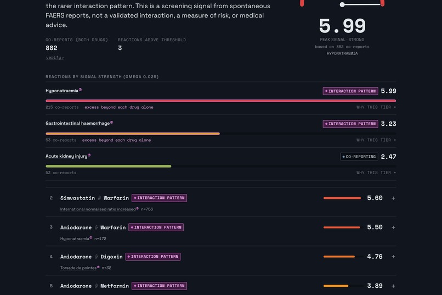
Task: Expand the Amiodarone & Warfarin row plus
Action: click(x=393, y=227)
